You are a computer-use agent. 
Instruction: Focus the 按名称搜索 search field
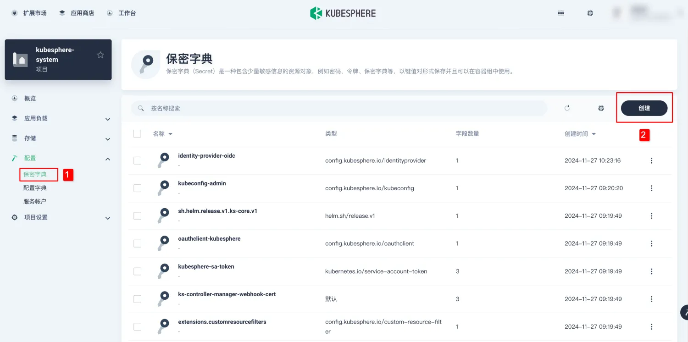339,108
